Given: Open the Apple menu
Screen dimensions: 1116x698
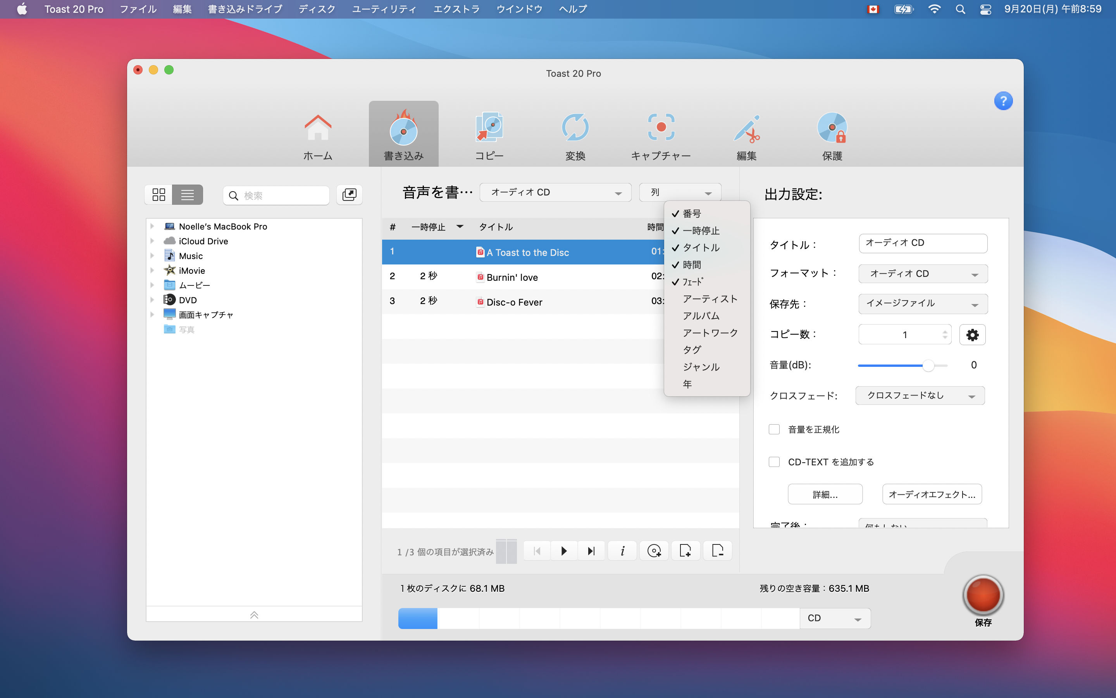Looking at the screenshot, I should click(22, 9).
